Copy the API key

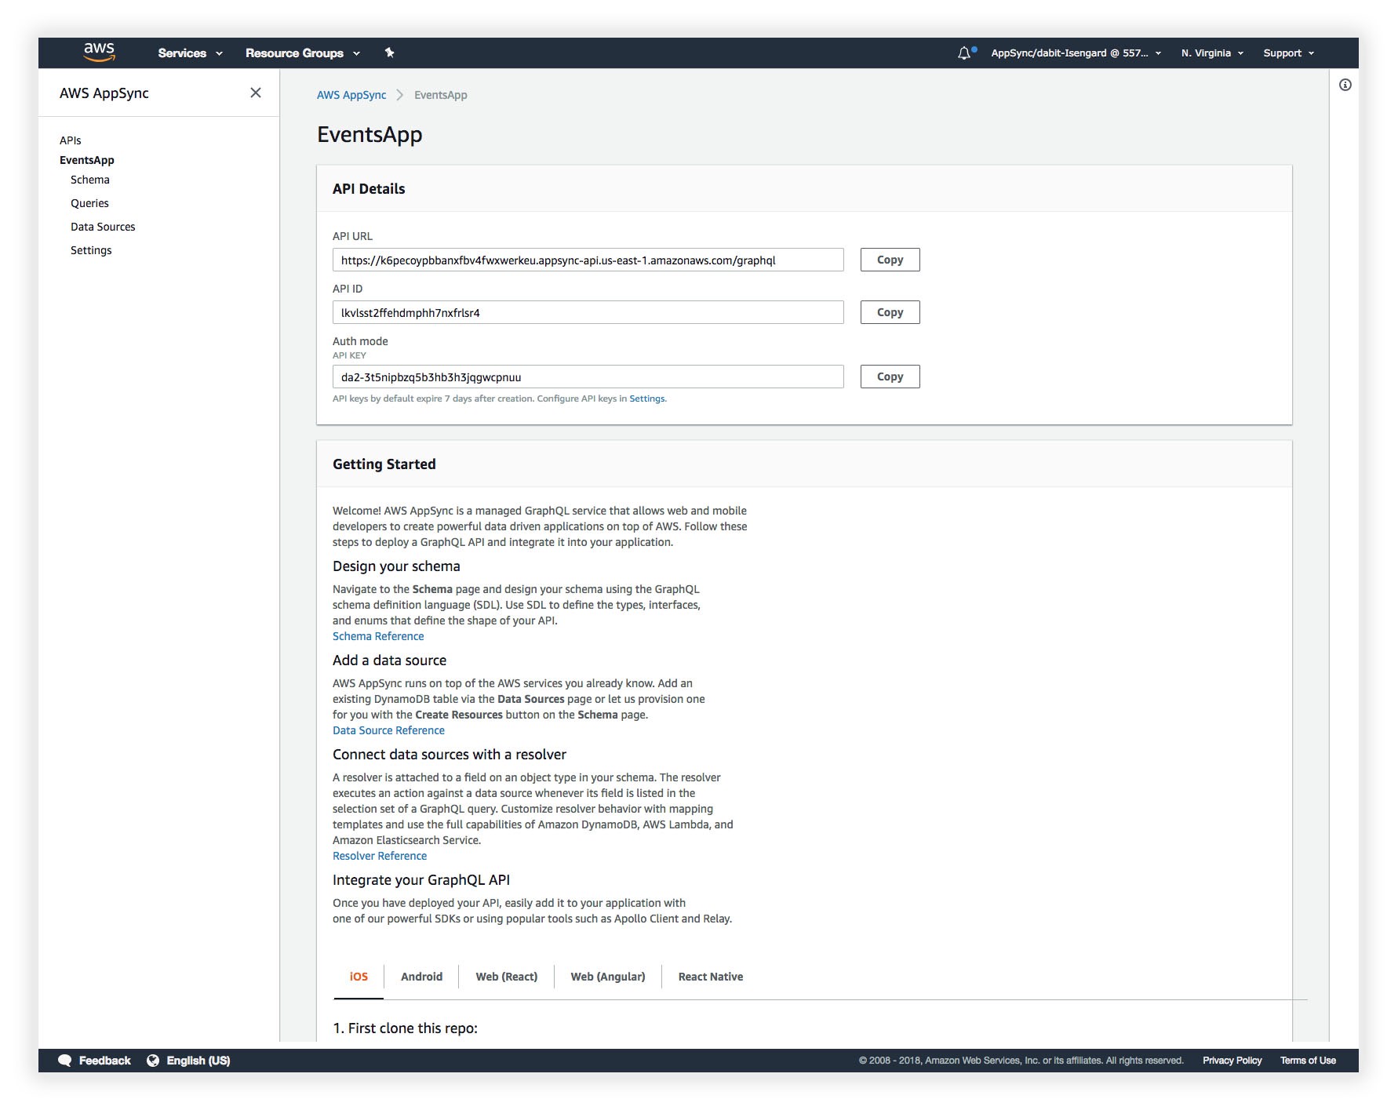(890, 377)
